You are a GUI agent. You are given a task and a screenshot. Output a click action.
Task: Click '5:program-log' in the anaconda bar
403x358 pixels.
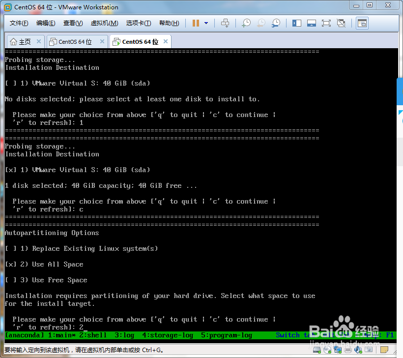tap(227, 335)
